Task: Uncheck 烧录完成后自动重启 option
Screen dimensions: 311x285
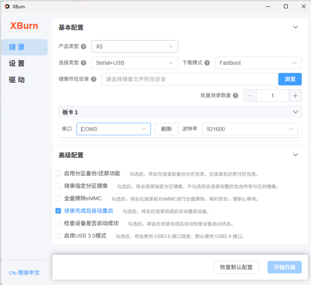Action: (x=58, y=211)
